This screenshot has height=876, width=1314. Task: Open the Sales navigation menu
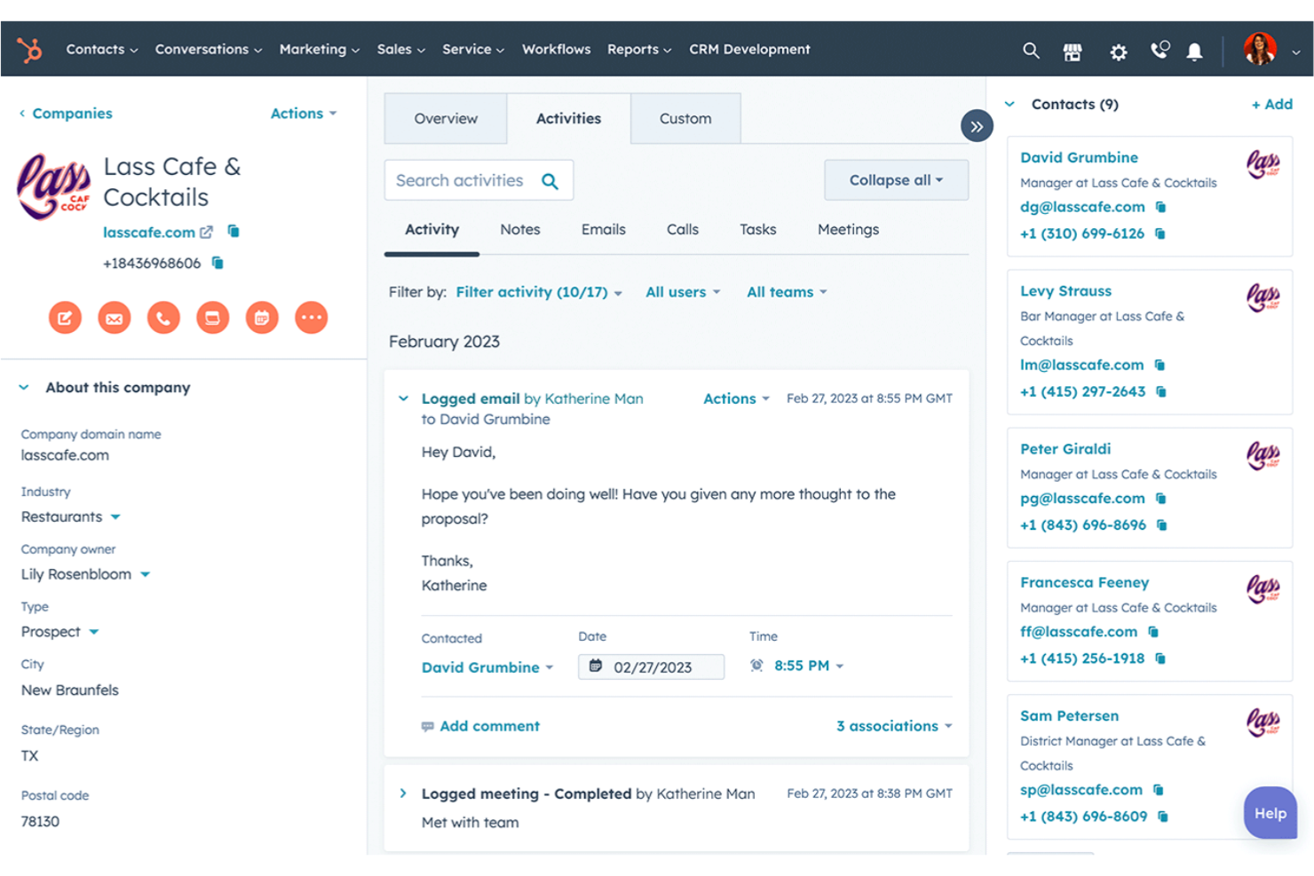click(401, 50)
